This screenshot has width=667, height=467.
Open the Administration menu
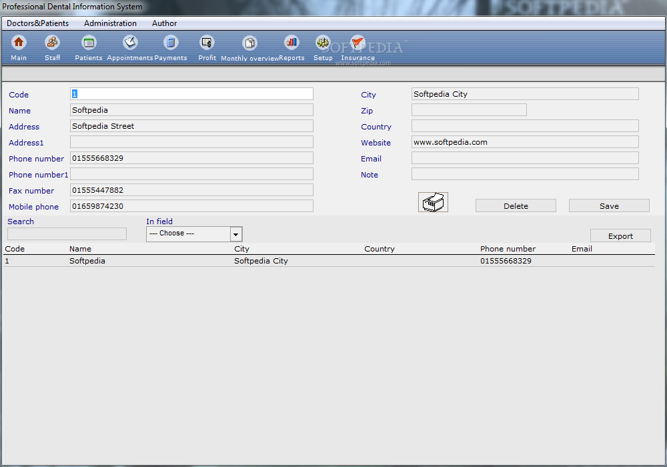tap(110, 23)
